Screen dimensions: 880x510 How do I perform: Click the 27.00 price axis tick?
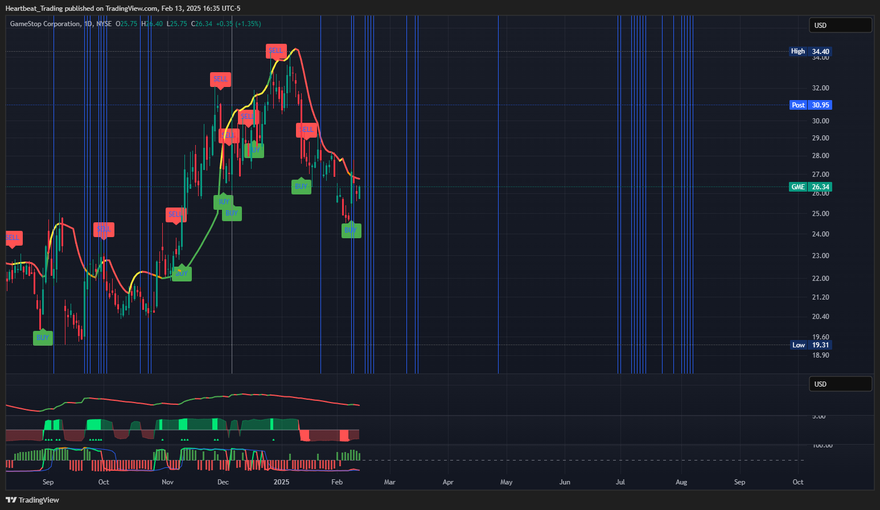pyautogui.click(x=820, y=175)
